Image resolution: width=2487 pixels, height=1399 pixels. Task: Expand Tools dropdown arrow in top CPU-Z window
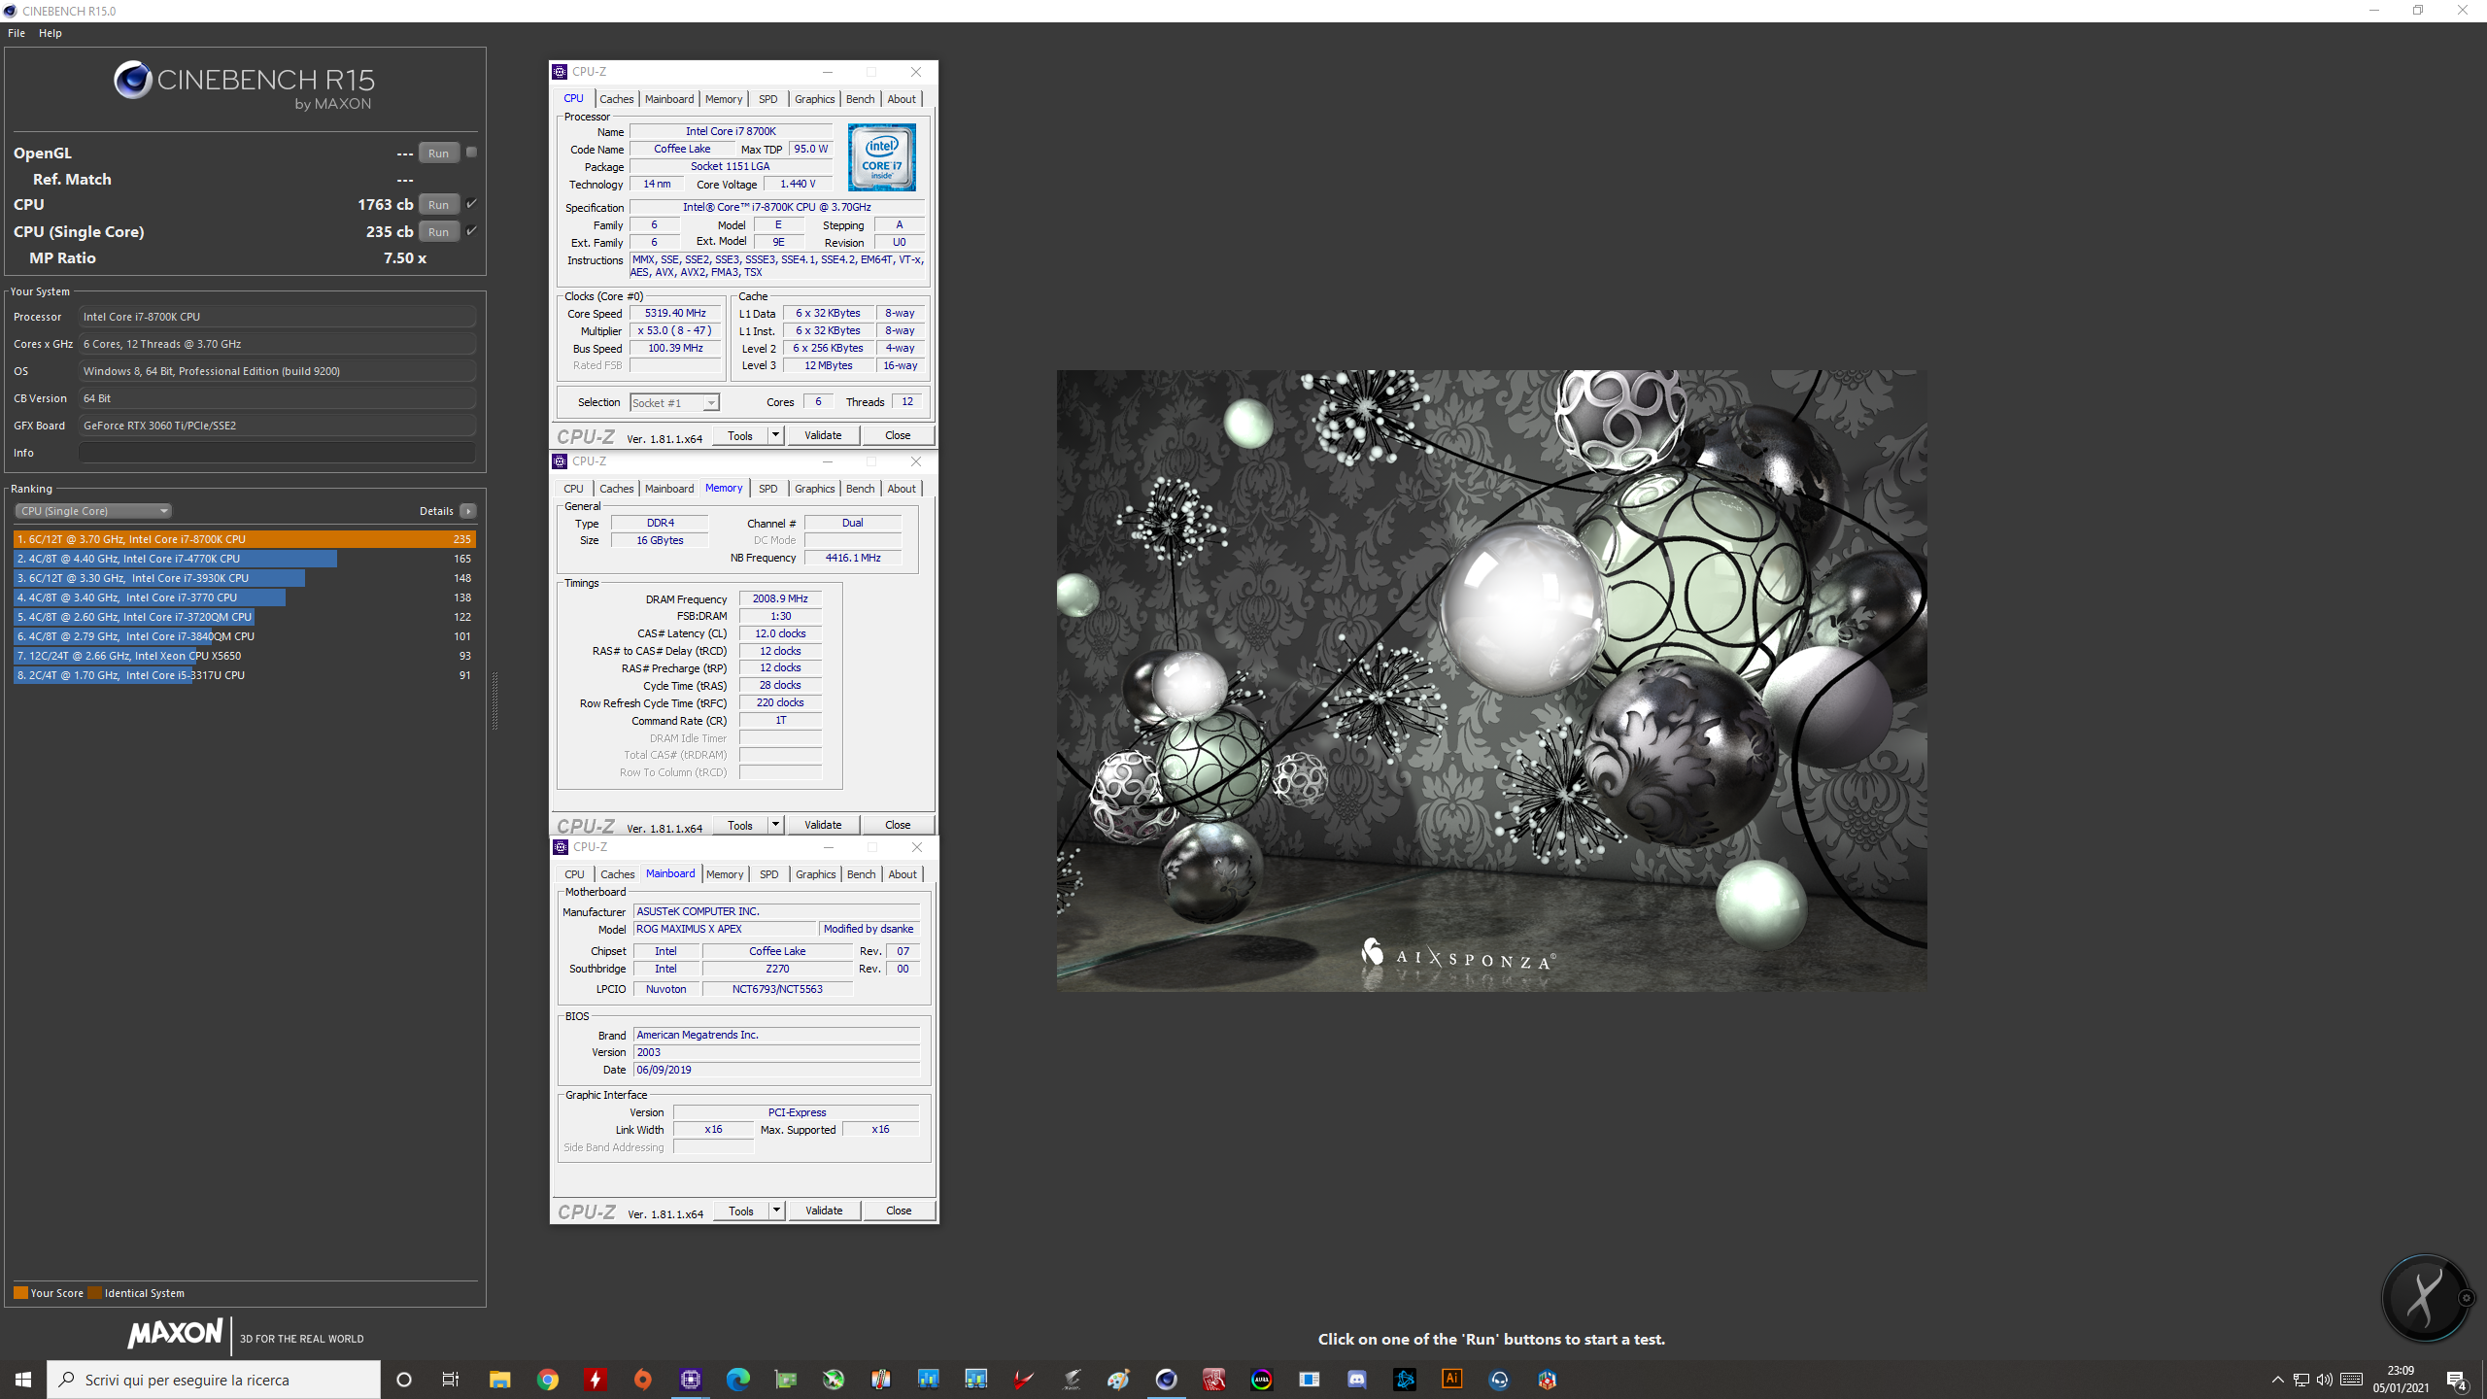tap(775, 435)
